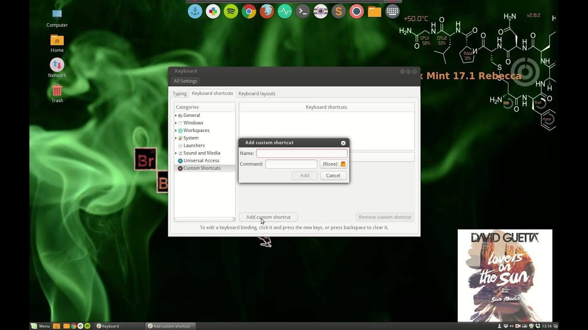588x330 pixels.
Task: Expand the System category tree item
Action: [176, 137]
